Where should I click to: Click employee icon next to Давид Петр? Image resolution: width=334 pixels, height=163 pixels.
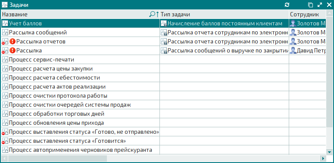[293, 51]
